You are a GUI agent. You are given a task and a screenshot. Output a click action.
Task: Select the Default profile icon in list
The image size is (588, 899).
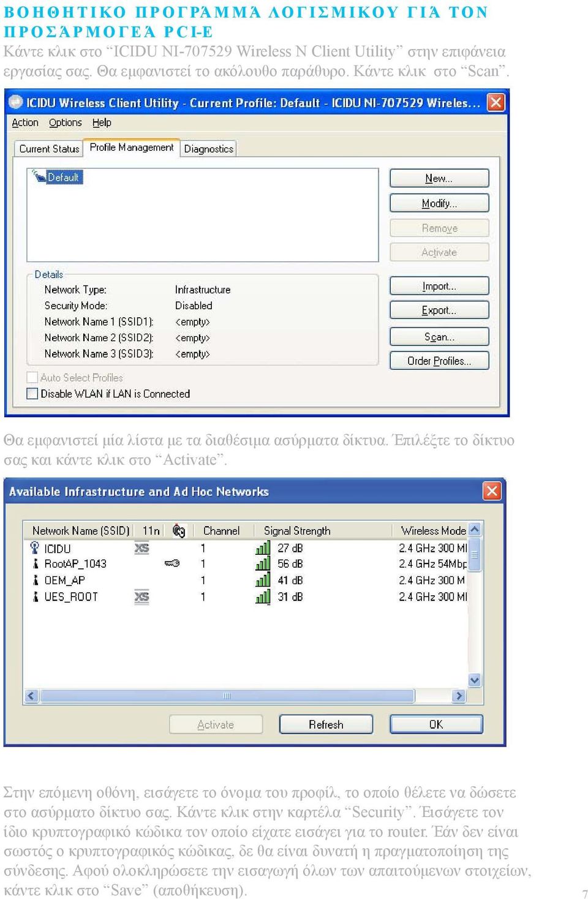point(39,176)
